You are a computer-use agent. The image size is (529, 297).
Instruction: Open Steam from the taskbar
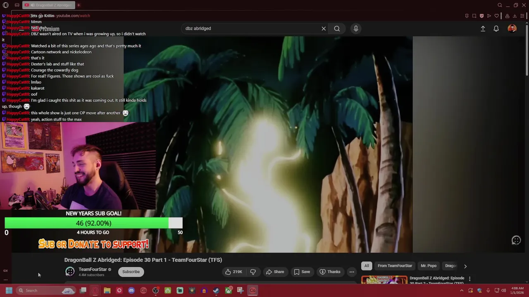(216, 290)
